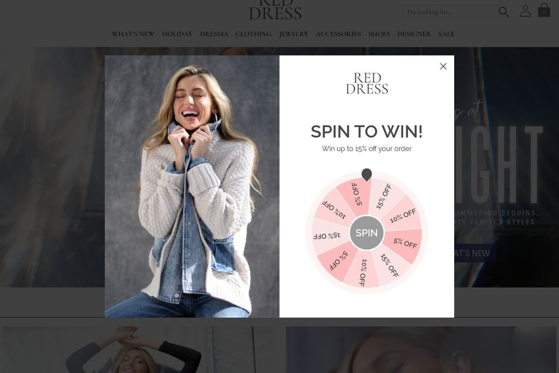Screen dimensions: 559x373
Task: Click the Red Dress logo in popup
Action: pos(367,83)
